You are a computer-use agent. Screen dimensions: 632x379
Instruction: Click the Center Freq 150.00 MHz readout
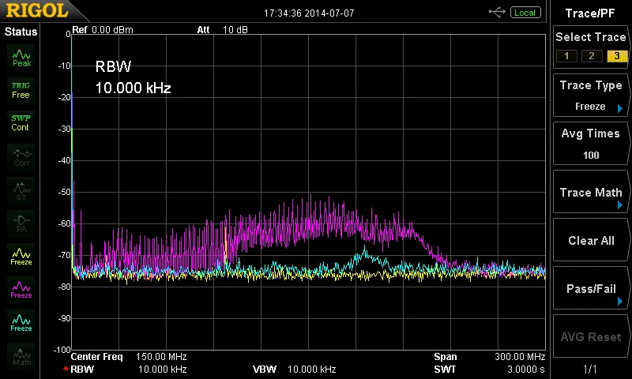(129, 357)
